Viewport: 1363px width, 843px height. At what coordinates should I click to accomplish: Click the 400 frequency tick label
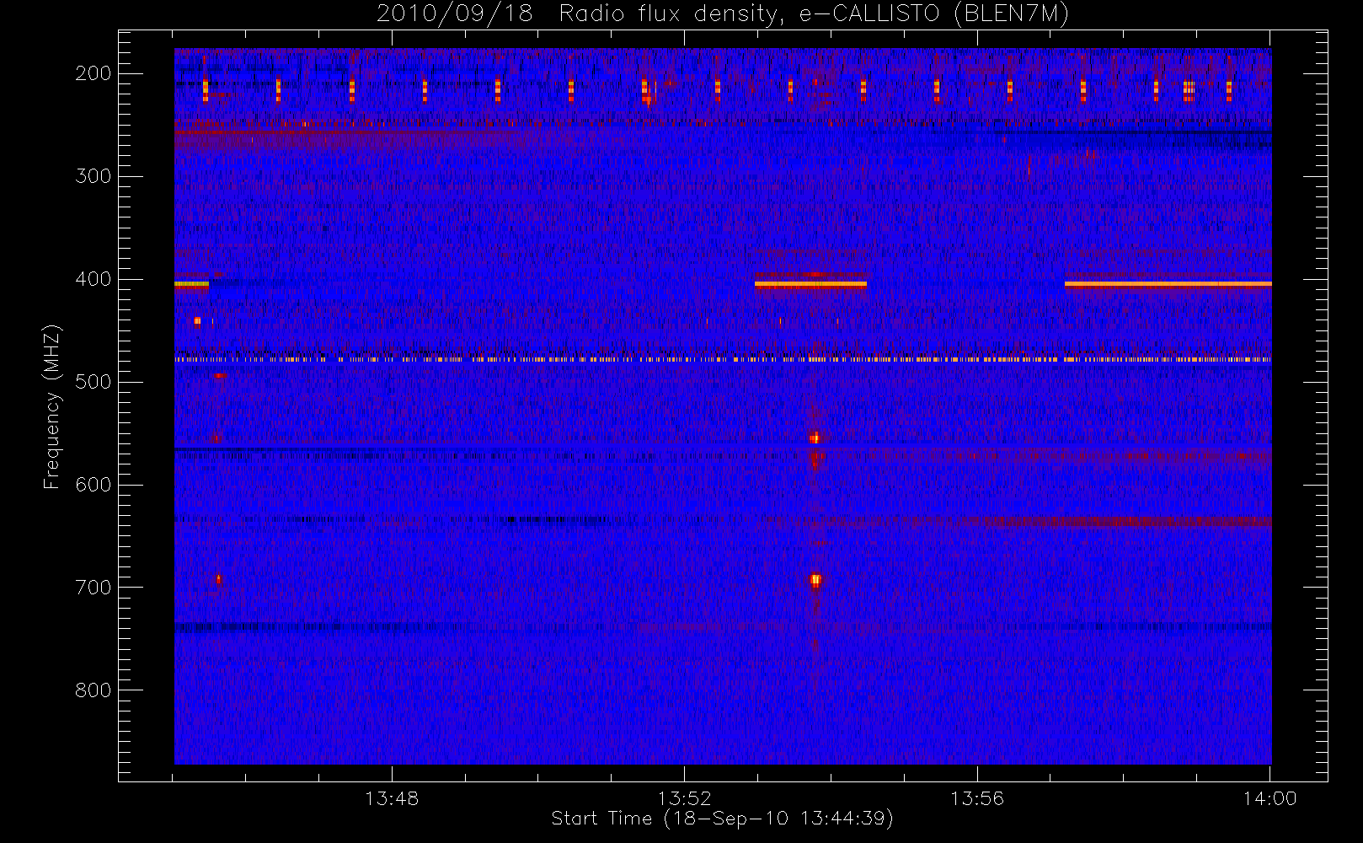tap(94, 279)
